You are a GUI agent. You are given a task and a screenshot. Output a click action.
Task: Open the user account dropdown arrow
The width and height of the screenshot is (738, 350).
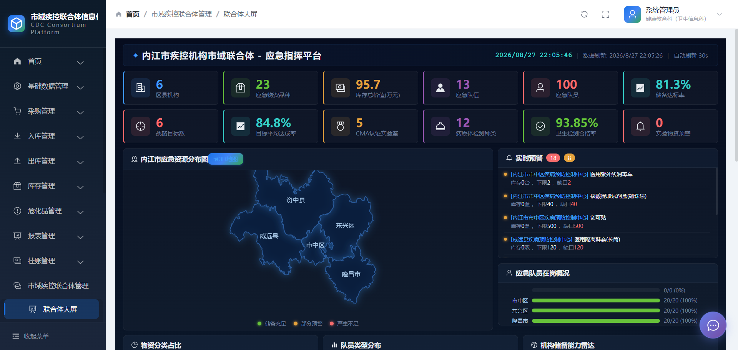(720, 14)
